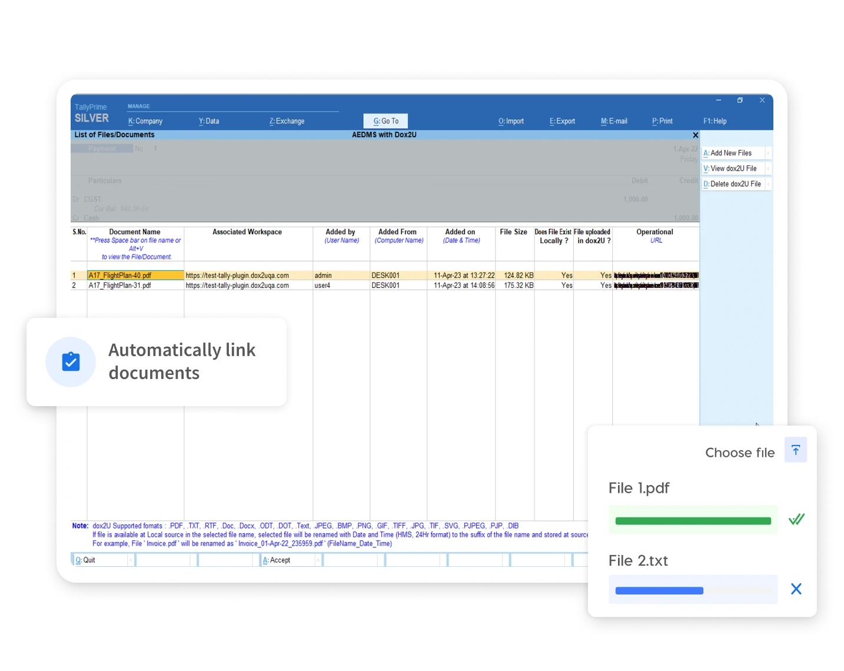
Task: Open the 'O: Import' dropdown
Action: (x=511, y=121)
